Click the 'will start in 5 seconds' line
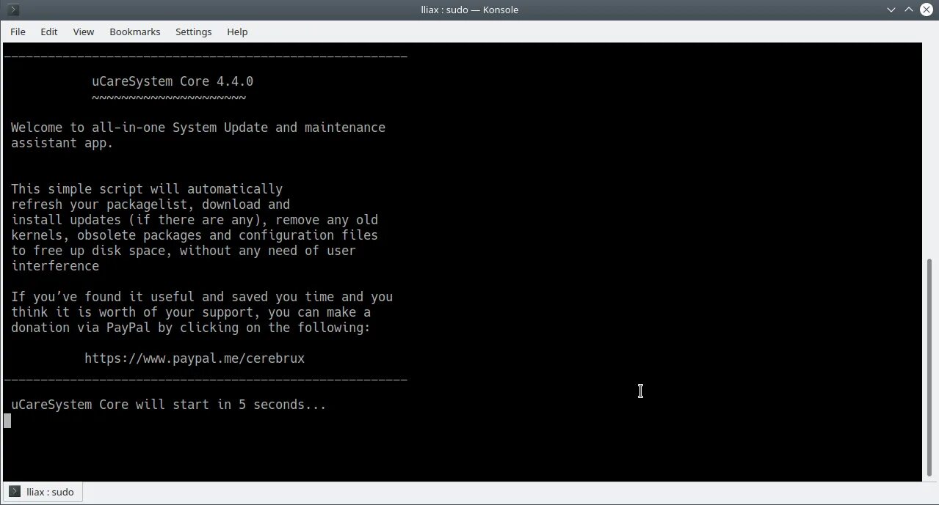Viewport: 939px width, 505px height. point(169,405)
